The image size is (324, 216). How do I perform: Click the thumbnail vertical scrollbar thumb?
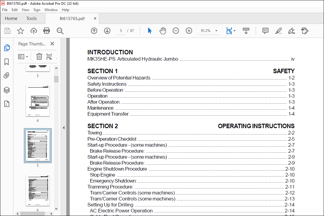56,79
